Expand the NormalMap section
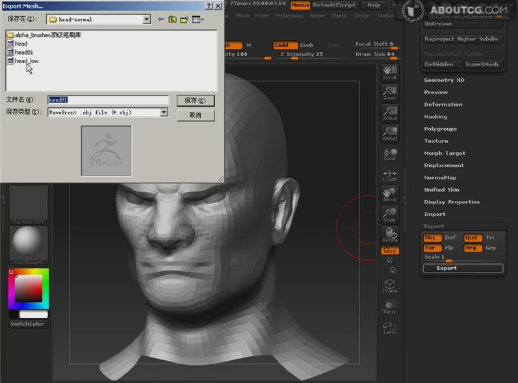The height and width of the screenshot is (383, 518). [x=440, y=178]
